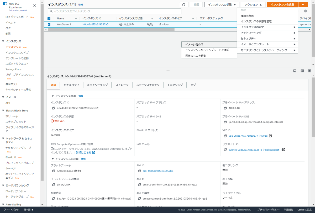The height and width of the screenshot is (213, 315).
Task: Switch to the ストレージ tab
Action: (x=122, y=85)
